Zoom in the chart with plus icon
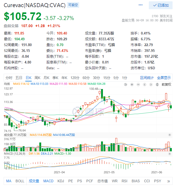This screenshot has width=176, height=187. (132, 85)
